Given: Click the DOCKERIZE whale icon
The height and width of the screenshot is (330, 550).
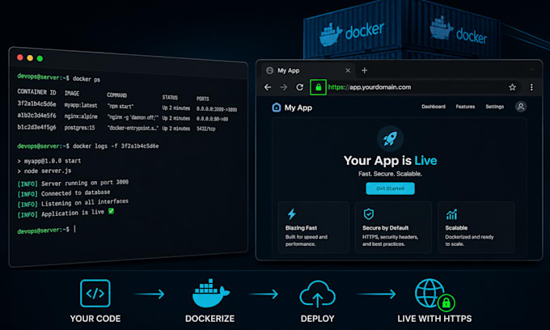Looking at the screenshot, I should pos(210,293).
